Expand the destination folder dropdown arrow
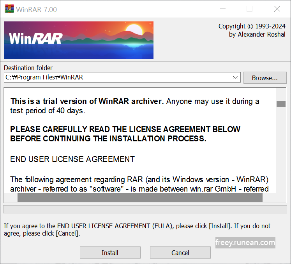The width and height of the screenshot is (291, 264). coord(235,77)
